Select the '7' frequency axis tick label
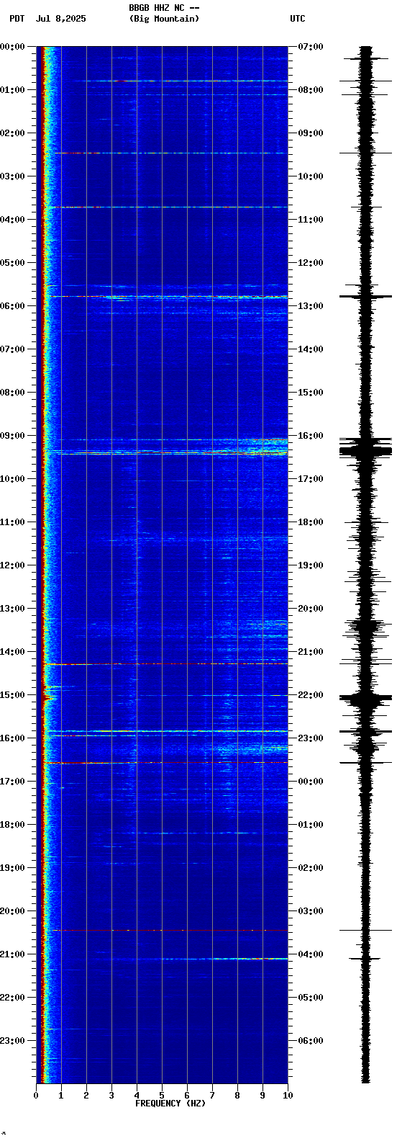The width and height of the screenshot is (397, 1141). [x=212, y=1096]
